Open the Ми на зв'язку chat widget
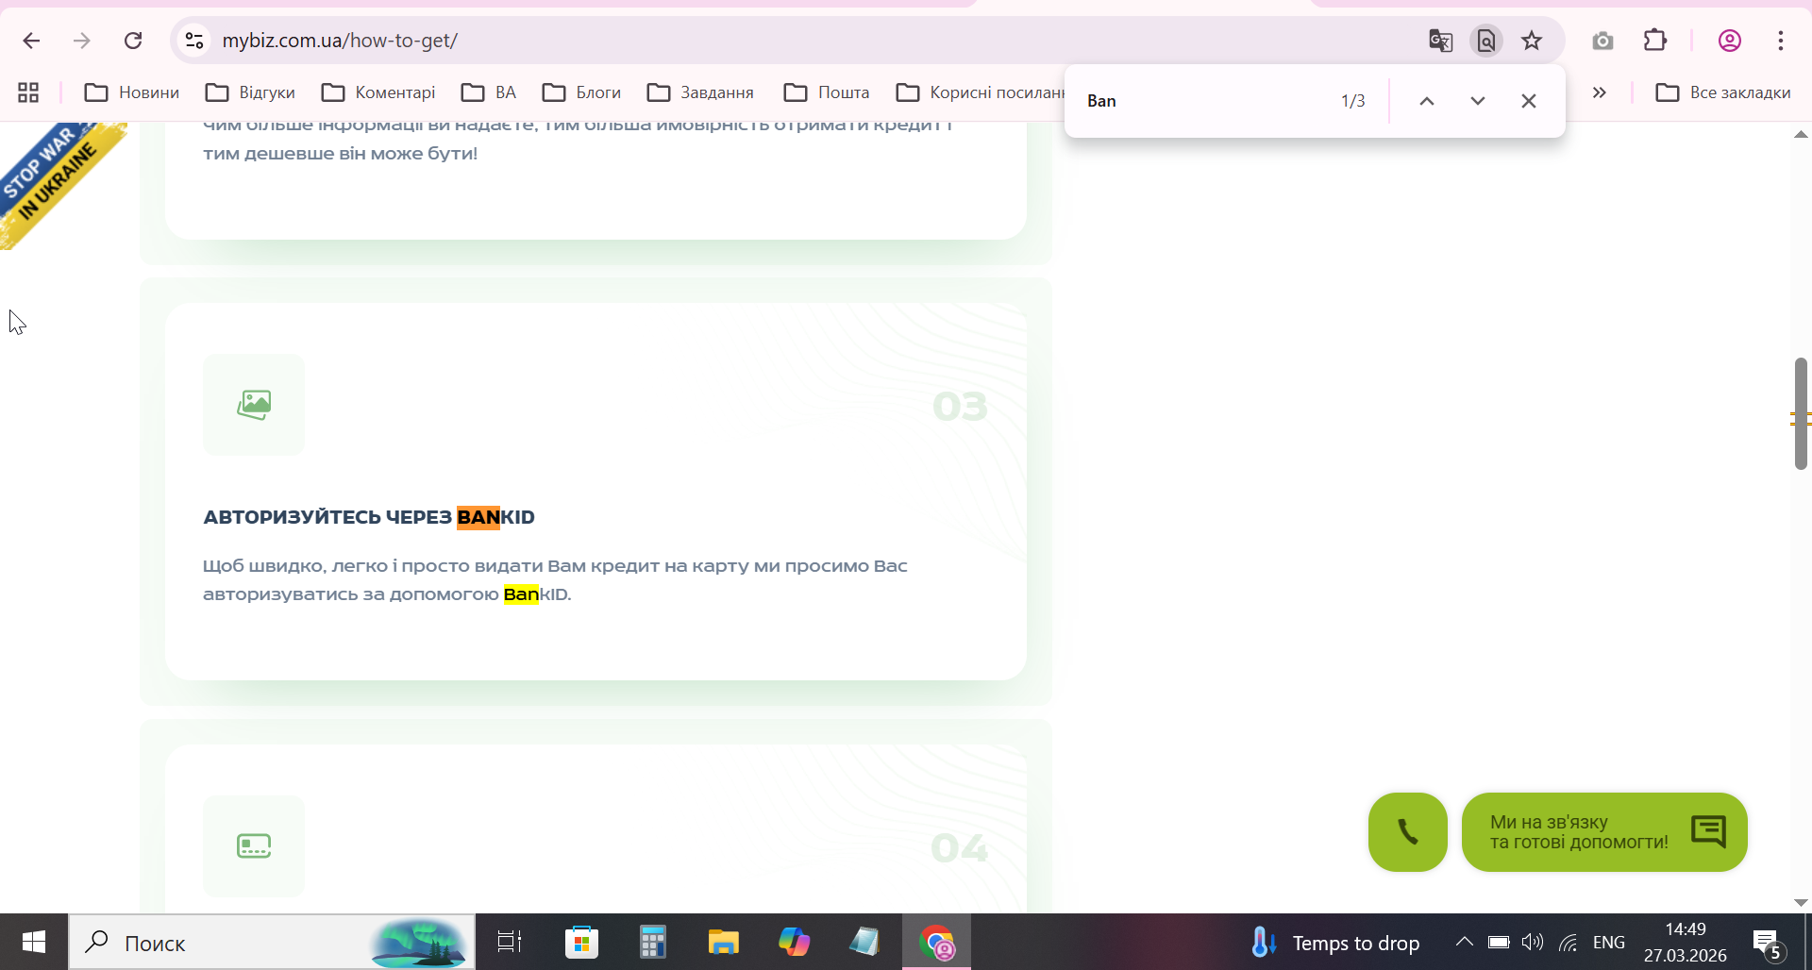Image resolution: width=1812 pixels, height=970 pixels. pos(1604,832)
